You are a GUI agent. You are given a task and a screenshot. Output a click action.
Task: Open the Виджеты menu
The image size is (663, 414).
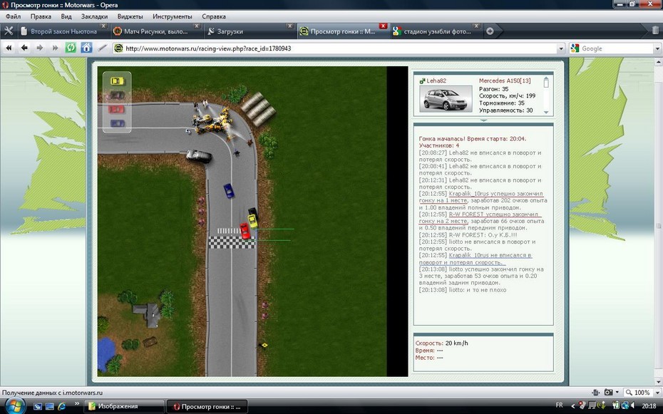tap(130, 16)
